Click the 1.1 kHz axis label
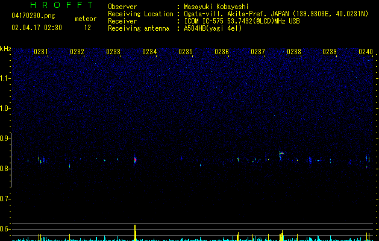 tap(5, 78)
